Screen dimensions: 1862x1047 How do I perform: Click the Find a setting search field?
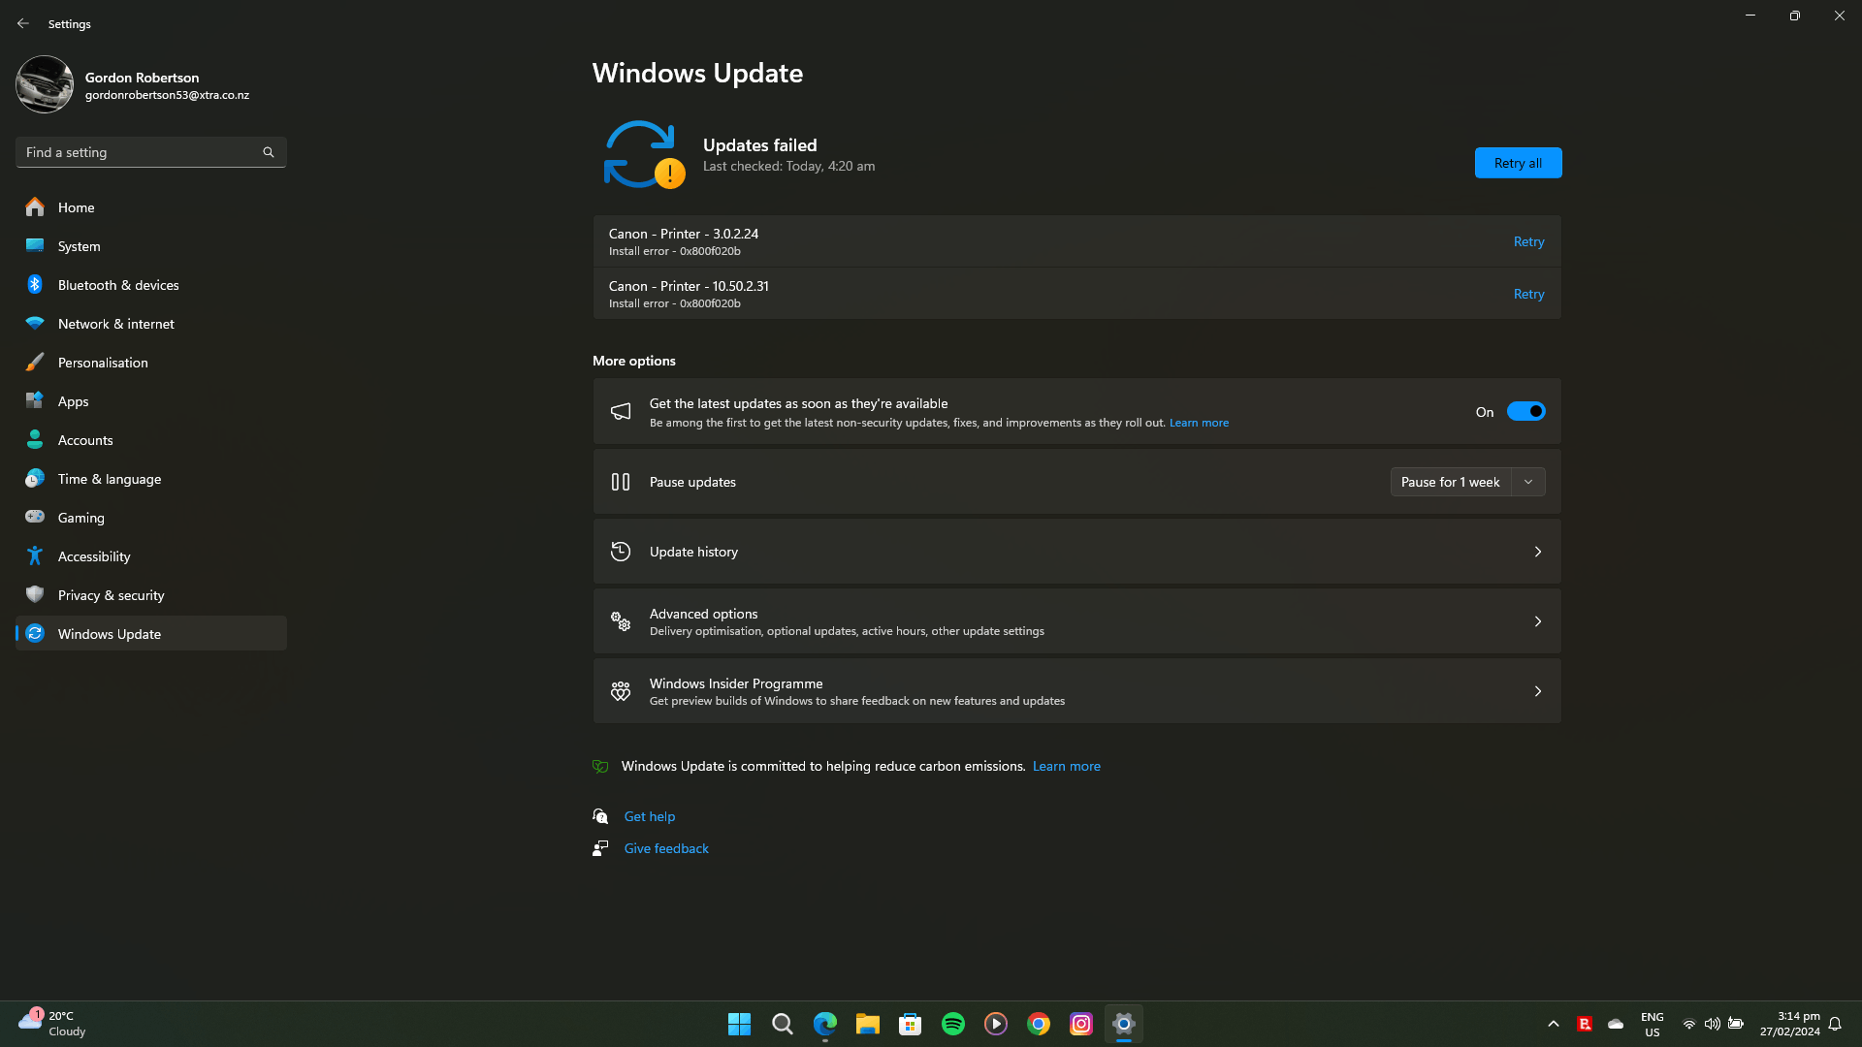[141, 152]
